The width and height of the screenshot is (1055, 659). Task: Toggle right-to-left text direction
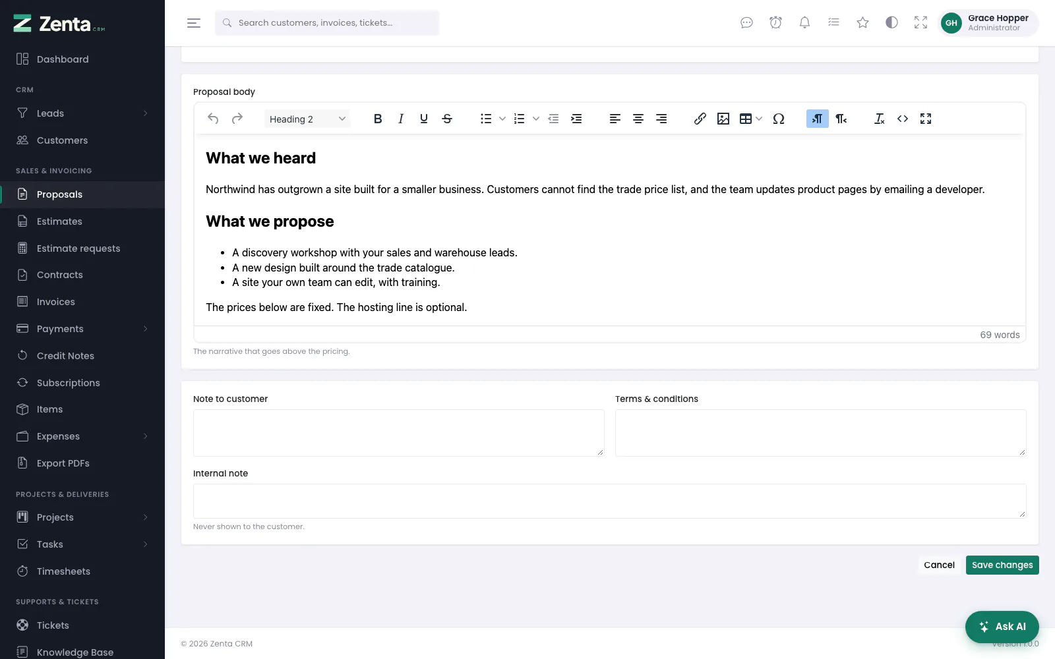(x=841, y=119)
